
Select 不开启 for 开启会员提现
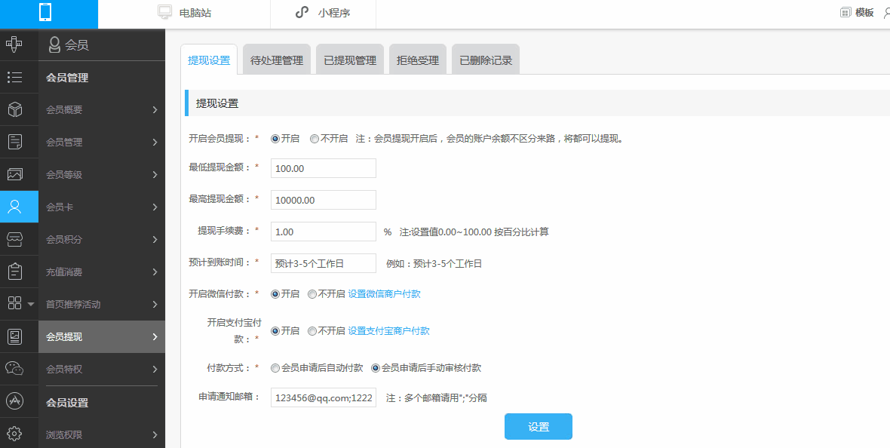coord(315,139)
